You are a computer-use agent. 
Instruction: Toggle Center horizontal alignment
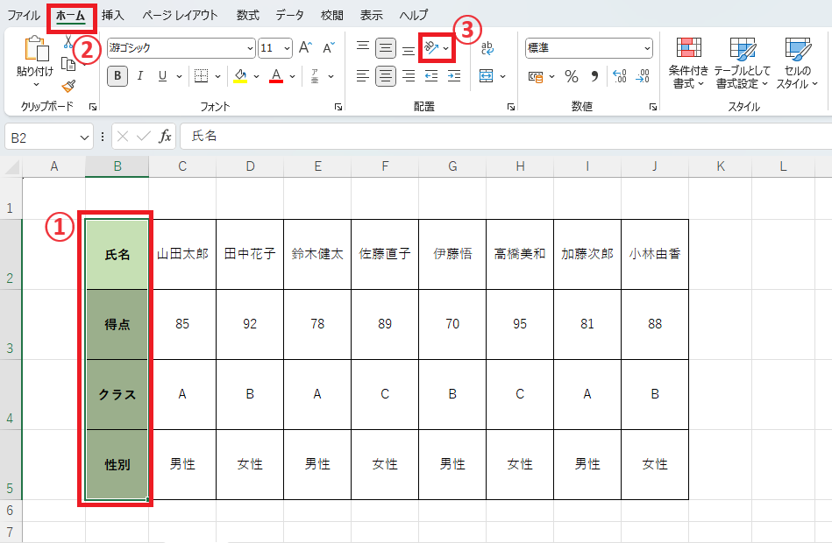click(386, 76)
